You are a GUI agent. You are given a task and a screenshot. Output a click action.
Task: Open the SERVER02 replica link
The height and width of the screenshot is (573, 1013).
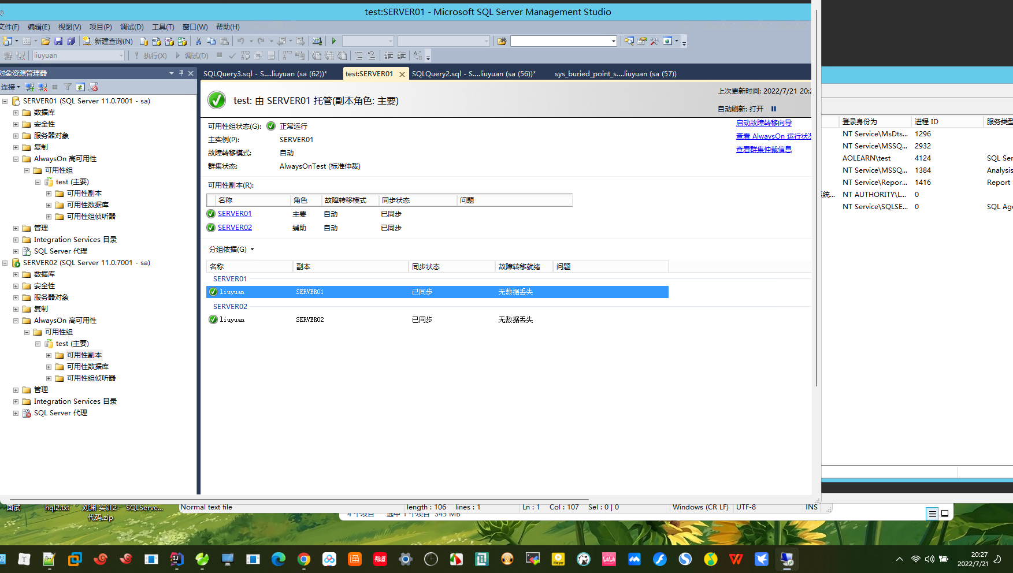point(235,228)
